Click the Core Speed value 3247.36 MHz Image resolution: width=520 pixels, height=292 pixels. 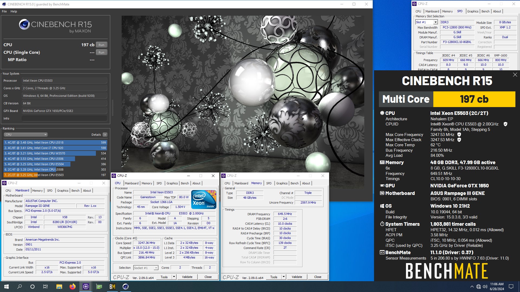point(147,243)
